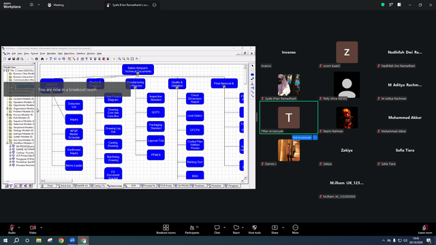
Task: Select pointer tool in right tool palette
Action: click(x=253, y=66)
